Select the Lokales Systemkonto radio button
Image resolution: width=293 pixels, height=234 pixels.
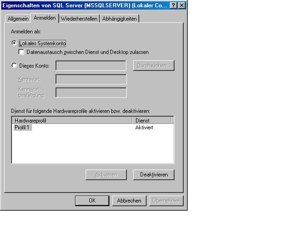tap(14, 43)
